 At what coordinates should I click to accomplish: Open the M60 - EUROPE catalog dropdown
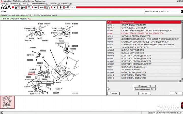pyautogui.click(x=181, y=11)
